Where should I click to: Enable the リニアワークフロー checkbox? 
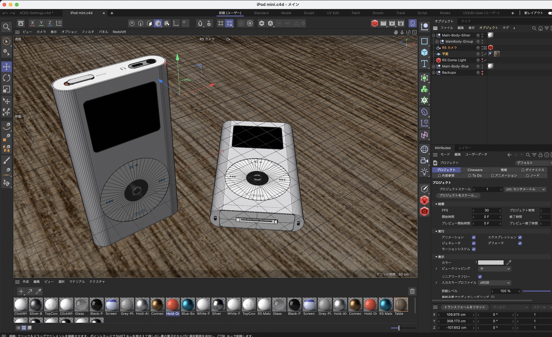pos(480,277)
